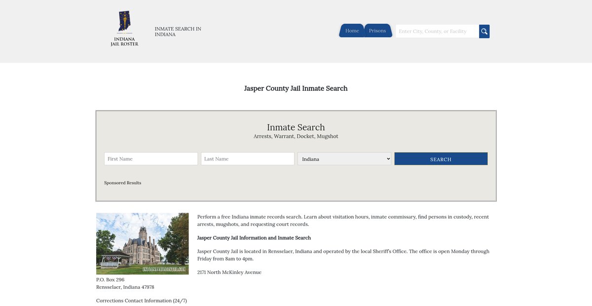Click the Jasper County courthouse photo

pyautogui.click(x=142, y=243)
